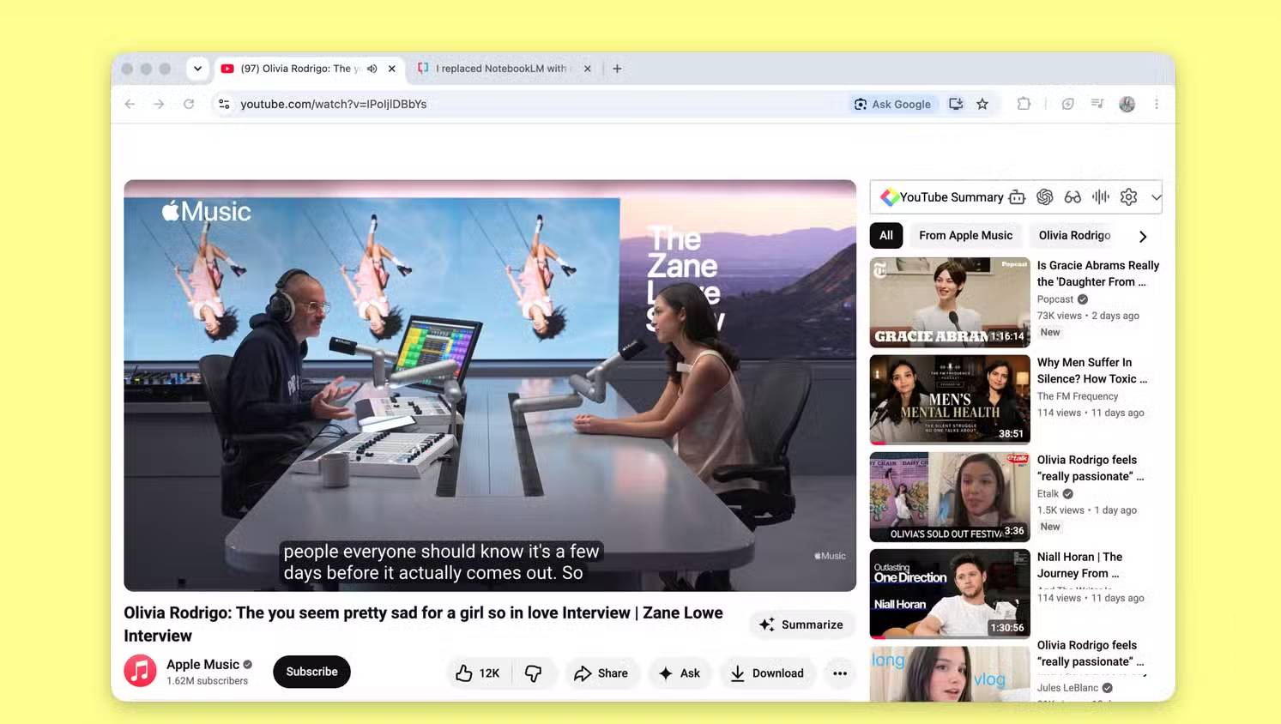Click the Summarize button

(x=802, y=624)
